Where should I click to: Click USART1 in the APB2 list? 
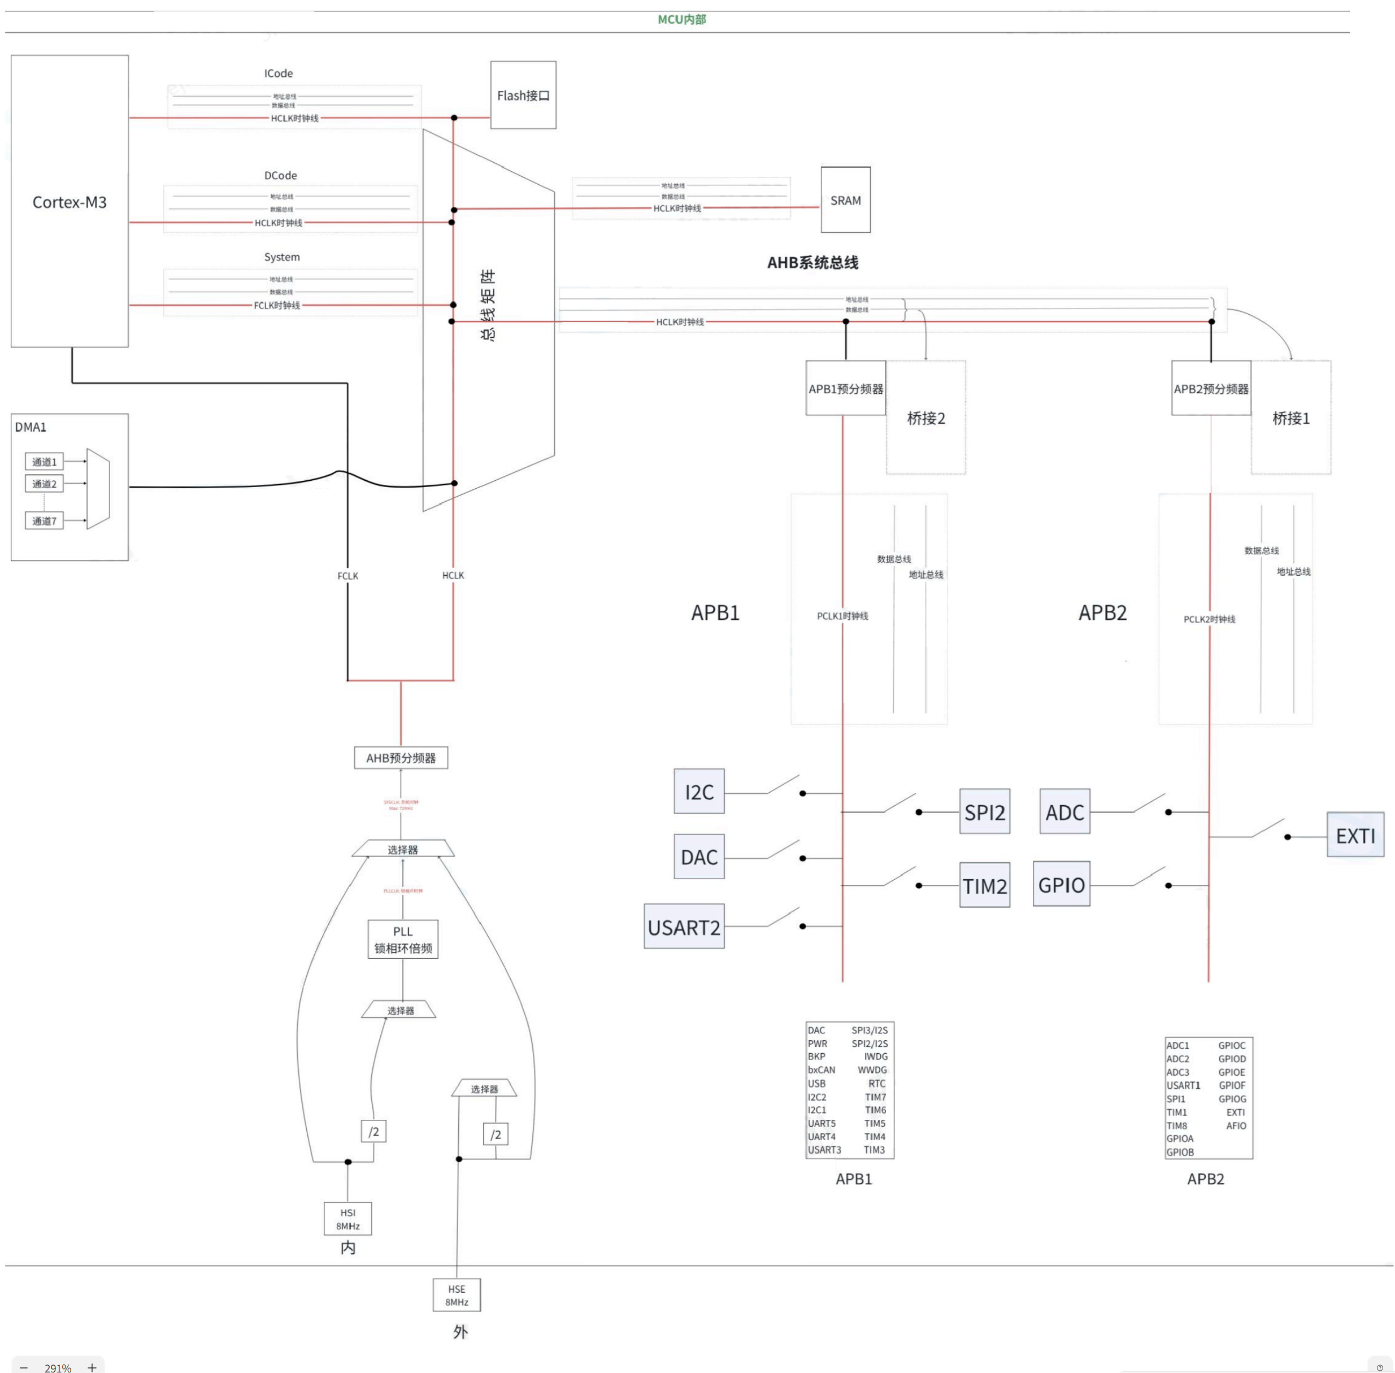pyautogui.click(x=1183, y=1085)
